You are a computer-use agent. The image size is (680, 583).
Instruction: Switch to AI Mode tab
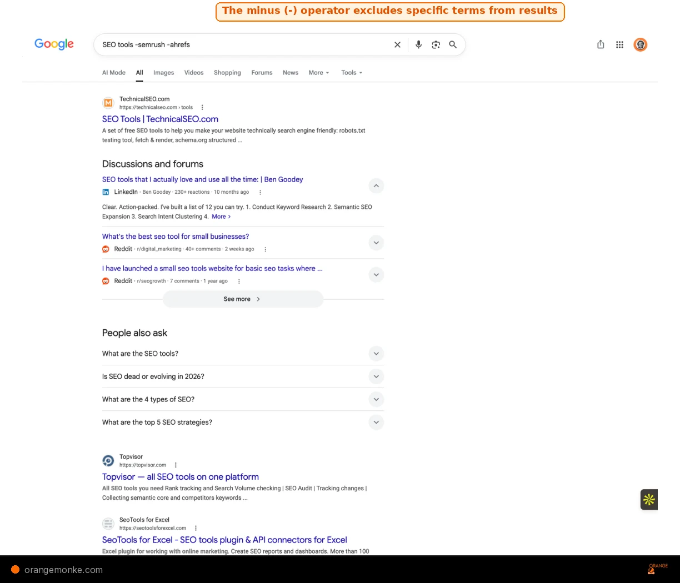click(x=114, y=73)
